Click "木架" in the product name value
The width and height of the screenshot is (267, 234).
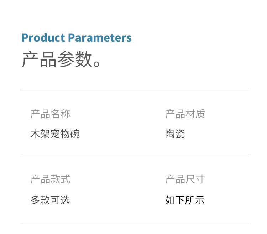coord(40,134)
